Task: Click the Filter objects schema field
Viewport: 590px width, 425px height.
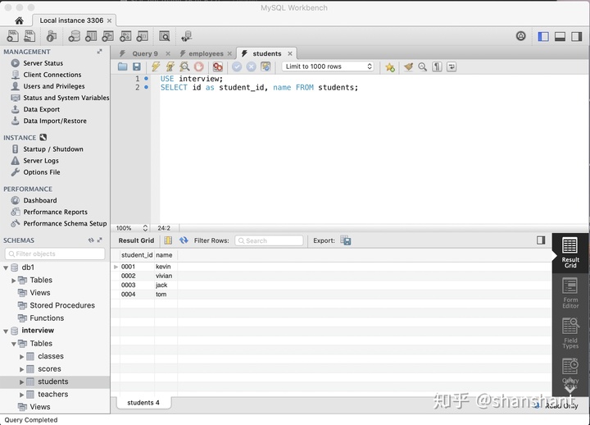Action: (x=55, y=254)
